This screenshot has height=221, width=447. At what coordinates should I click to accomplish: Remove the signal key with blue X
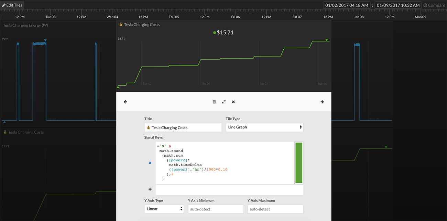click(150, 163)
